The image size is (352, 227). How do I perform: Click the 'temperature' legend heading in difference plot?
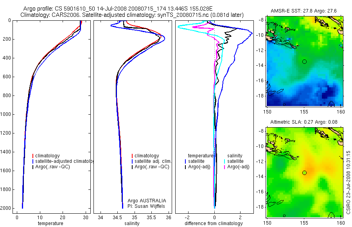[201, 156]
